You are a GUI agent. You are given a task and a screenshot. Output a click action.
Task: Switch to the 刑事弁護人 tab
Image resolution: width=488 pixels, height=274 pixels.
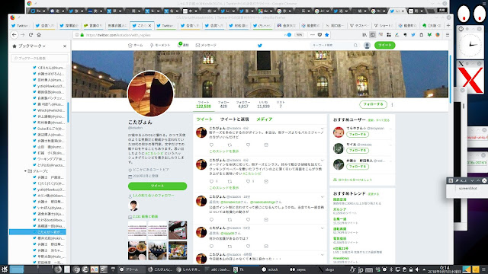117,25
